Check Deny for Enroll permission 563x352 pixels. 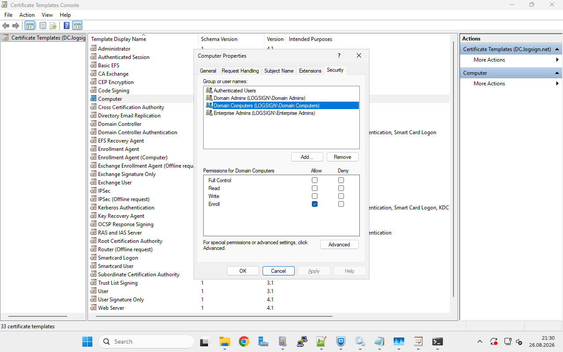click(x=341, y=204)
